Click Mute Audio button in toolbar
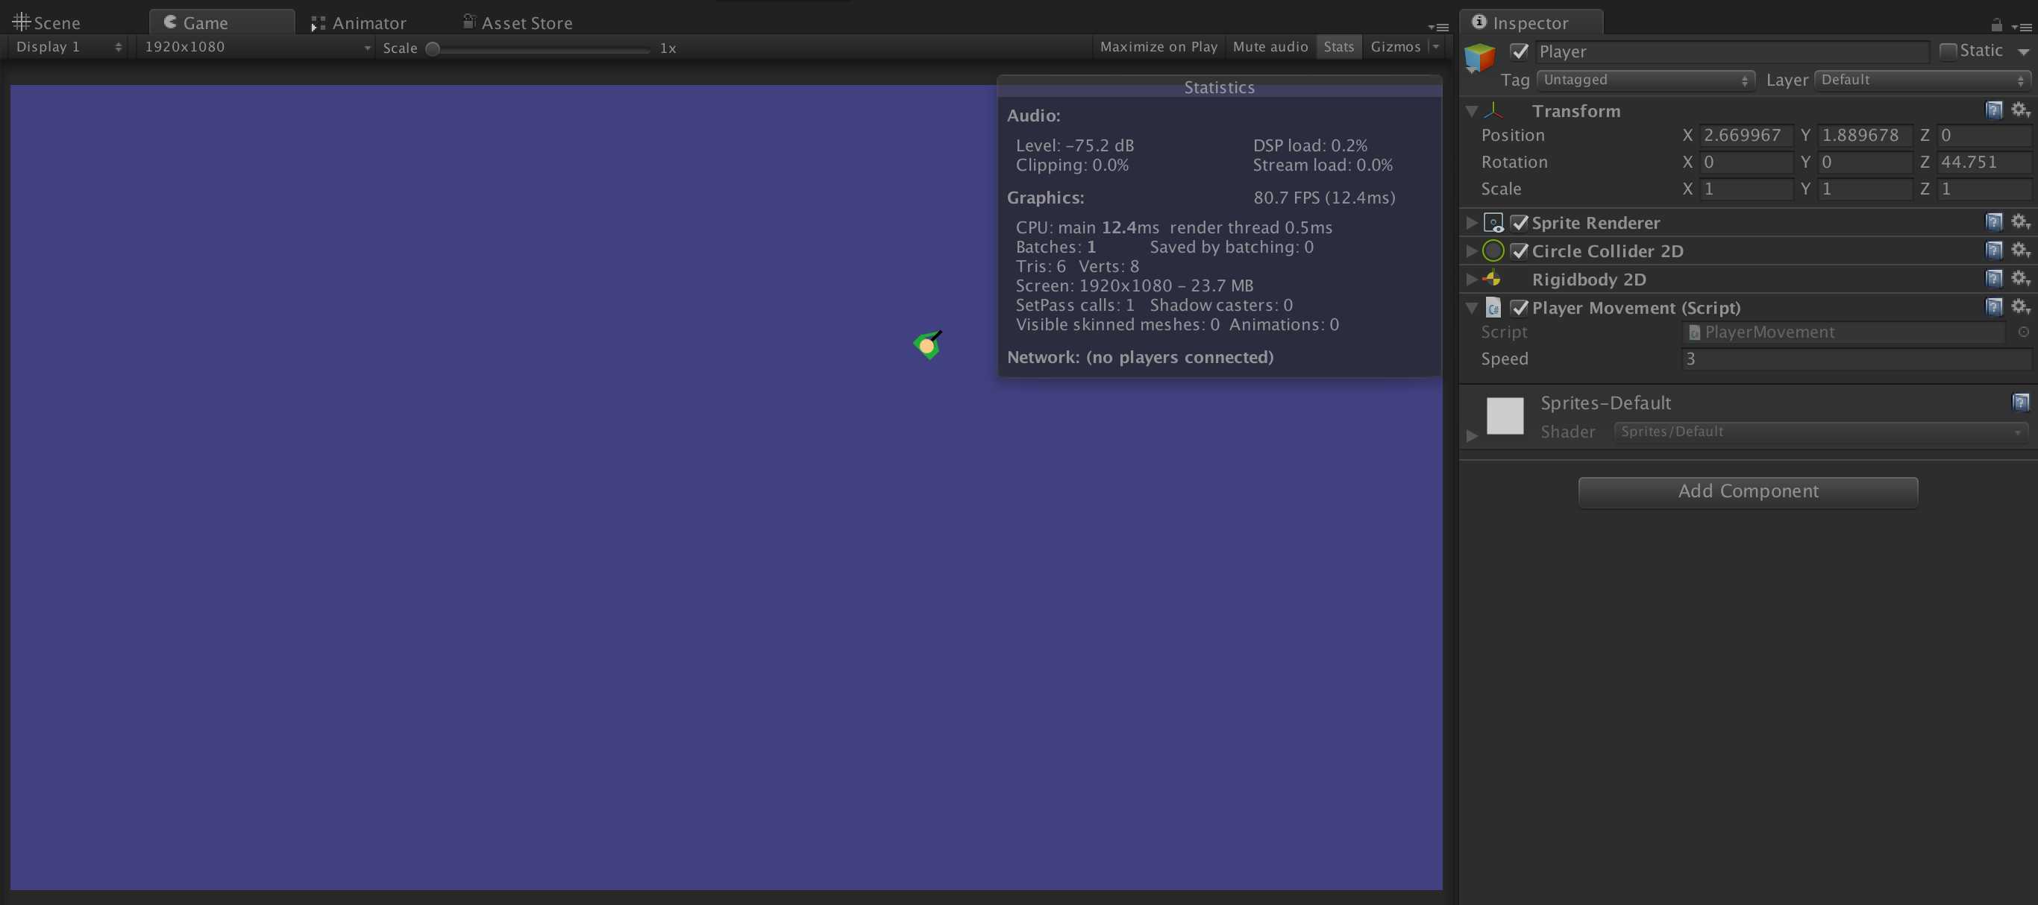 pos(1270,48)
